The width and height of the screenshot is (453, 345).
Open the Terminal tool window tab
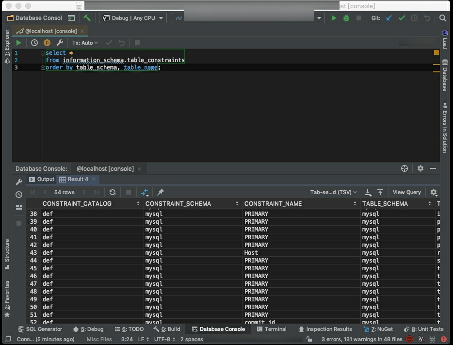click(272, 329)
